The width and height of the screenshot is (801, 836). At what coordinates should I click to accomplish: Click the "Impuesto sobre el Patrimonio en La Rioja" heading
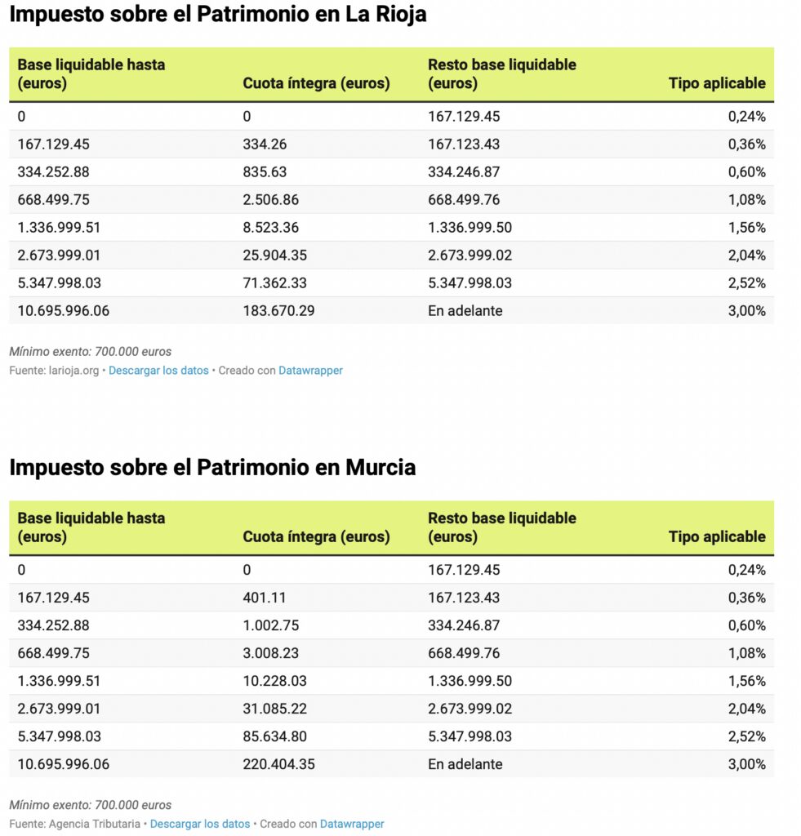coord(218,15)
